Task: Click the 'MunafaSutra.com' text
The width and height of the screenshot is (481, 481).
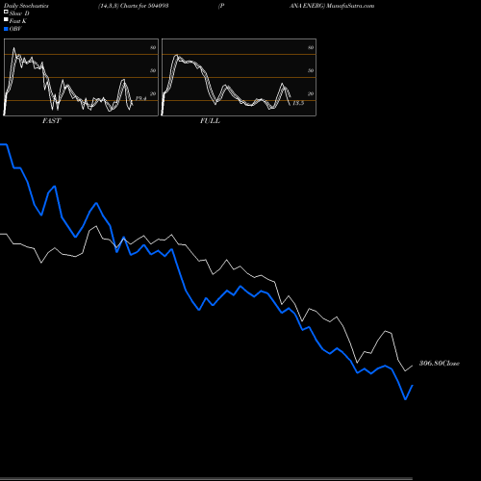Action: point(350,6)
